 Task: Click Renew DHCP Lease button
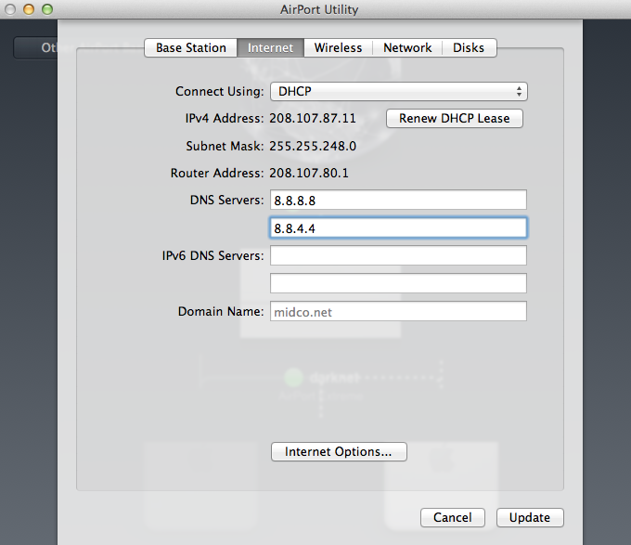click(455, 118)
